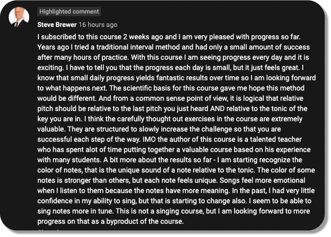
Task: Click the '16 hours ago' timestamp link
Action: pyautogui.click(x=98, y=25)
